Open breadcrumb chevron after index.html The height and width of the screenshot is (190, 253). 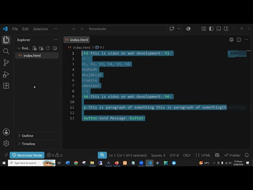(x=93, y=47)
